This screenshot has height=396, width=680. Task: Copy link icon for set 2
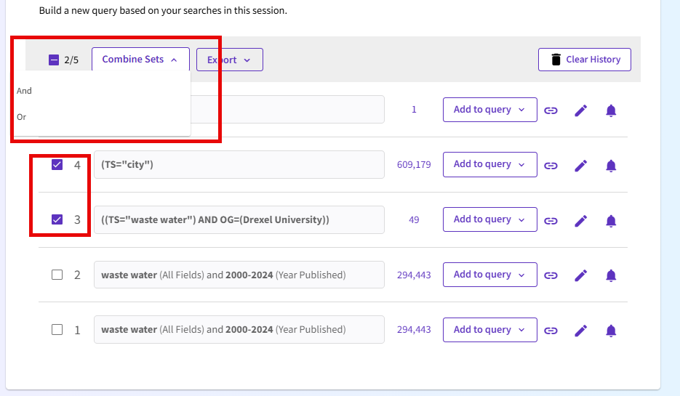coord(551,275)
